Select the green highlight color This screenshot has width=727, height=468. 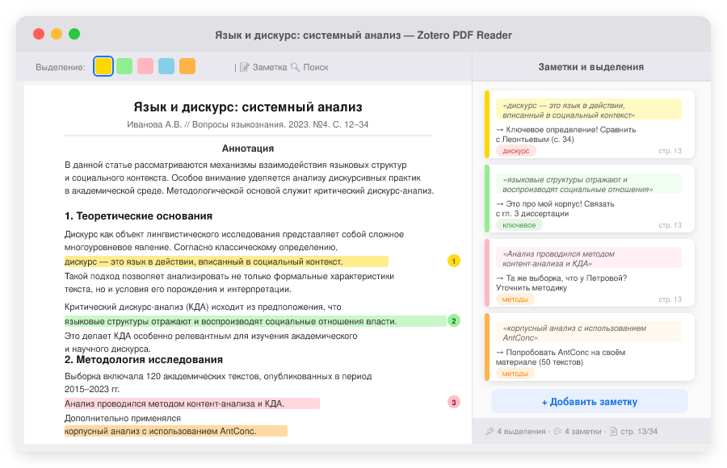124,66
